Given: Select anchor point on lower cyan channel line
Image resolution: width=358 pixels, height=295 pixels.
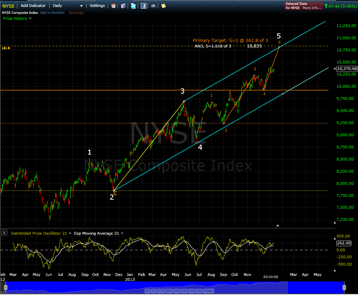Looking at the screenshot, I should point(282,94).
